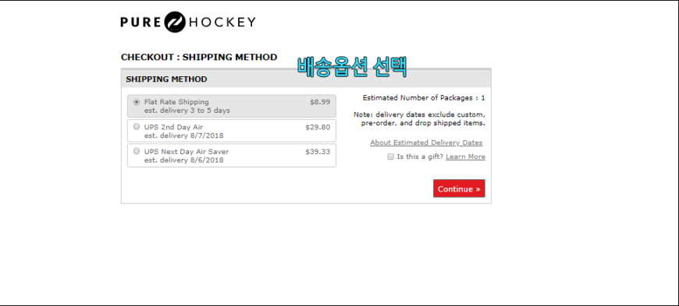Image resolution: width=679 pixels, height=306 pixels.
Task: Click the 'PURE' word in the logo
Action: tap(141, 22)
